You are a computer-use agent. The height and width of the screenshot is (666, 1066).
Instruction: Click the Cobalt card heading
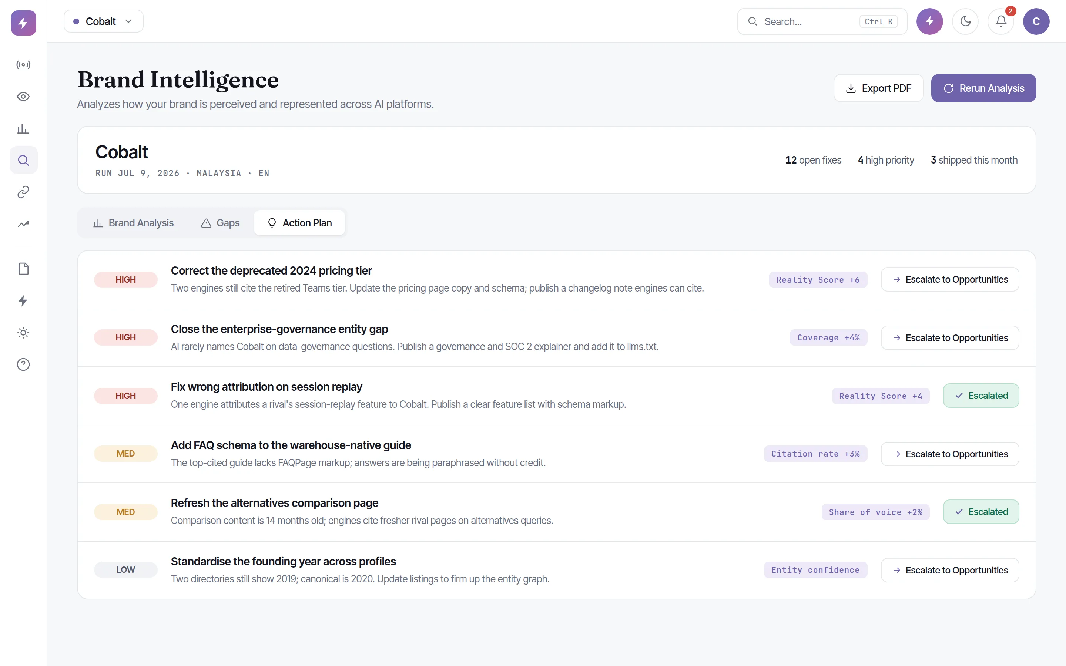pyautogui.click(x=121, y=152)
